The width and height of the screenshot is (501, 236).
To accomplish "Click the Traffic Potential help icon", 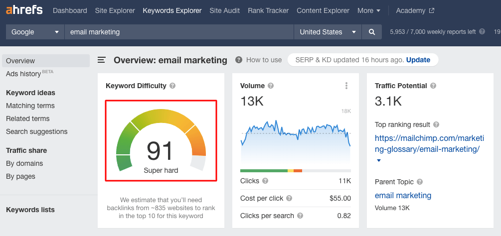I will tap(433, 86).
